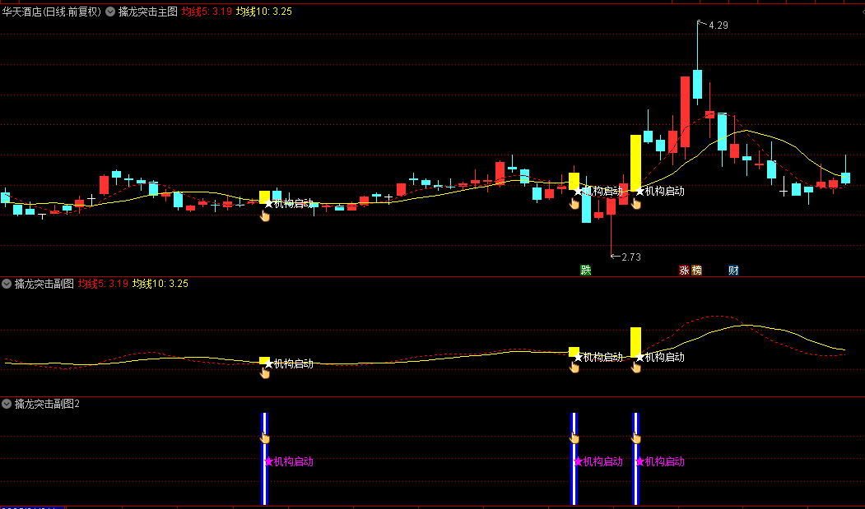Click the 4.29 high price label

[x=719, y=25]
